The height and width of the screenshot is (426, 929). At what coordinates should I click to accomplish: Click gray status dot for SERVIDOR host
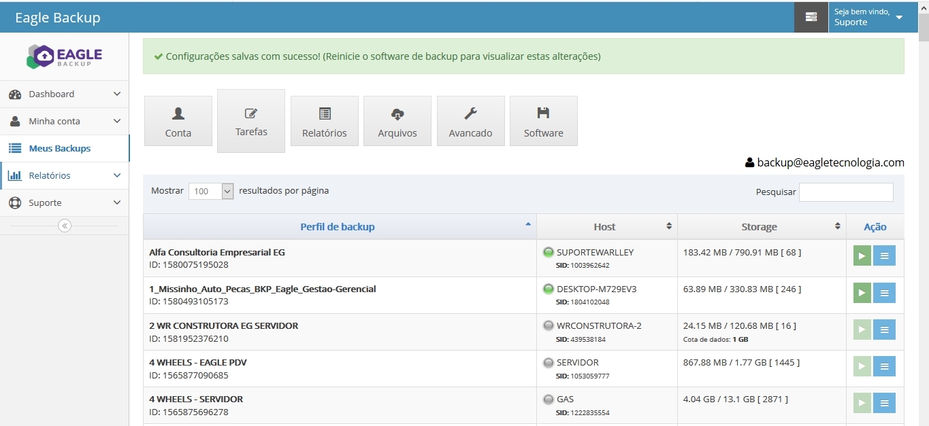tap(548, 362)
